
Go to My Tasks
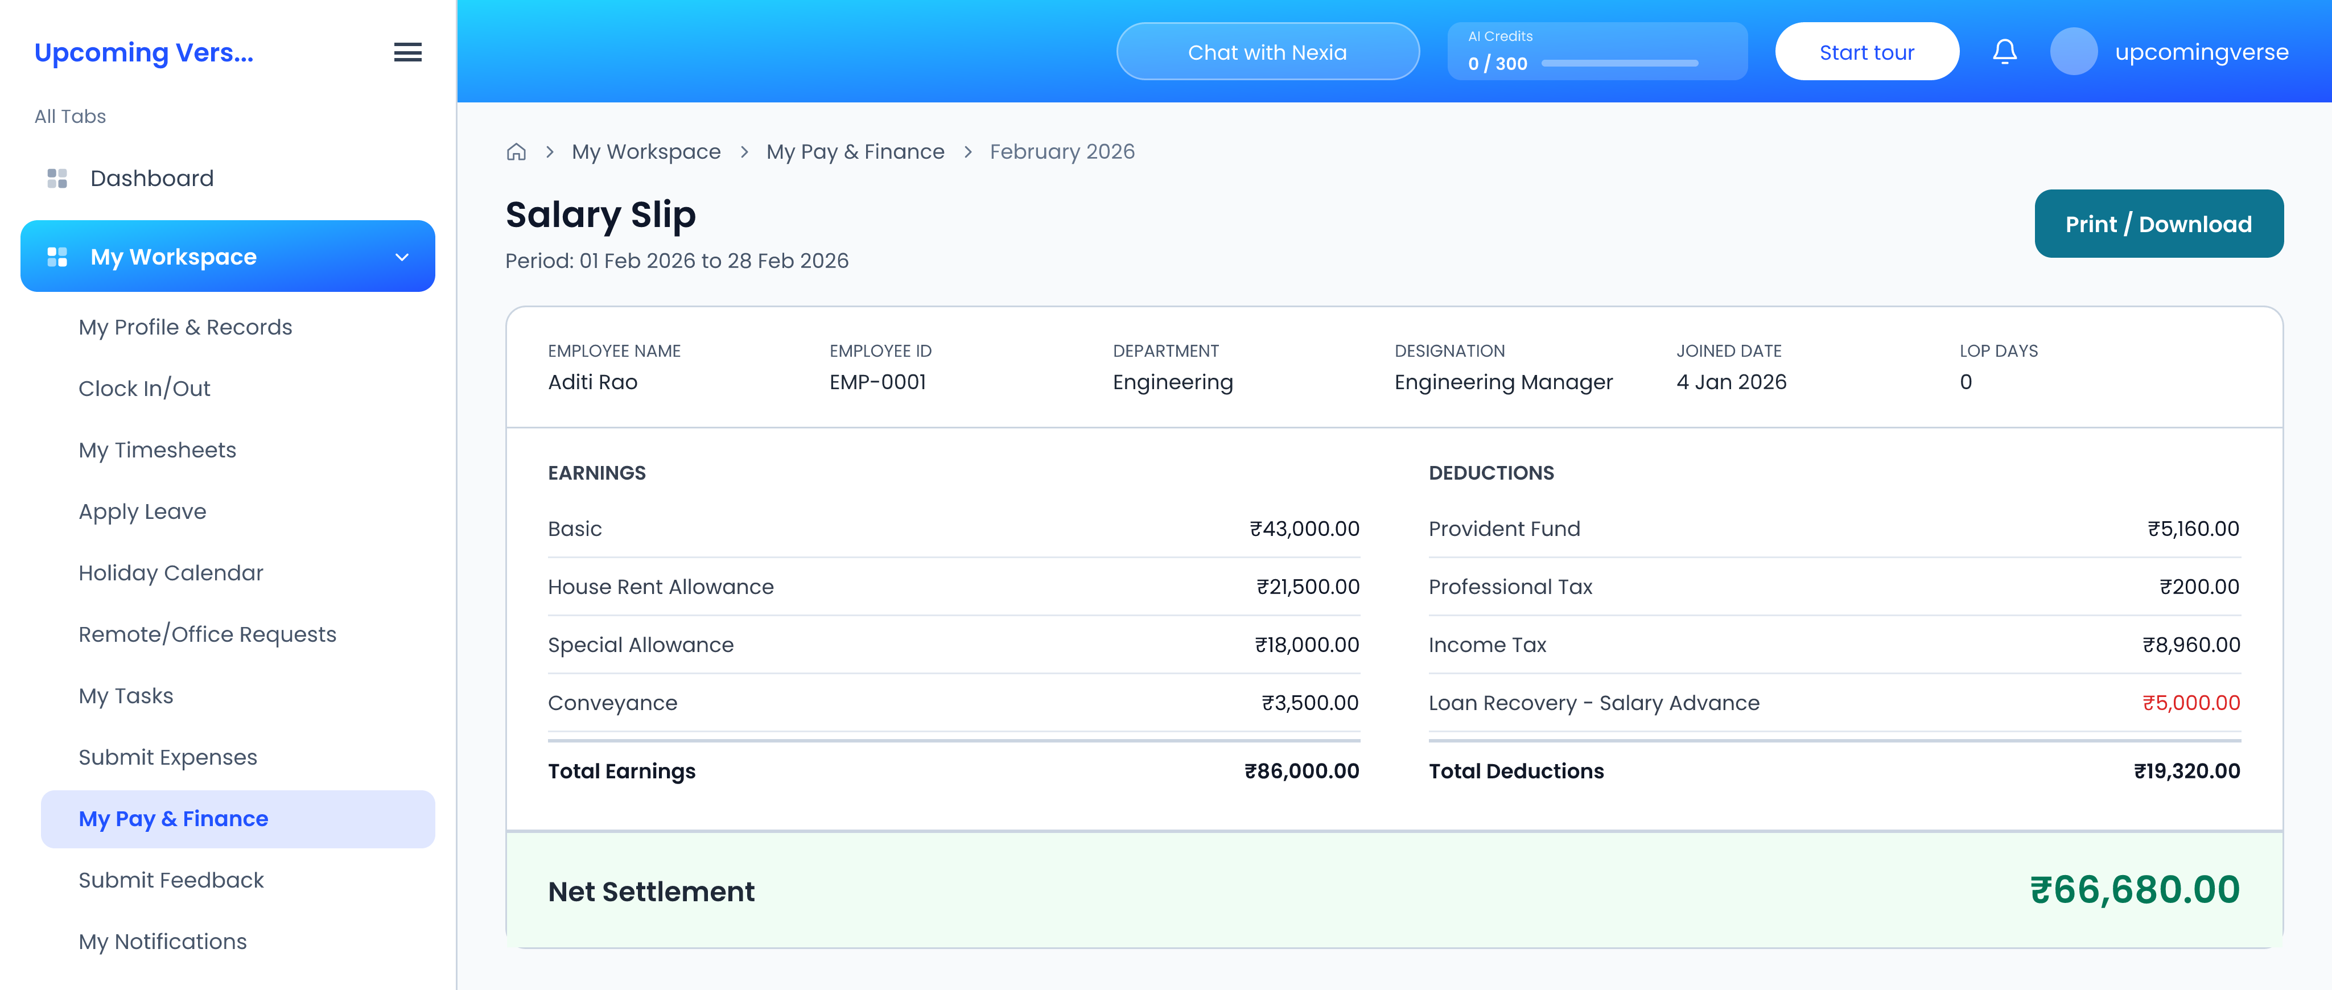126,696
